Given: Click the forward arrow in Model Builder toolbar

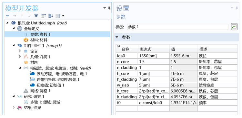Looking at the screenshot, I should click(x=15, y=16).
